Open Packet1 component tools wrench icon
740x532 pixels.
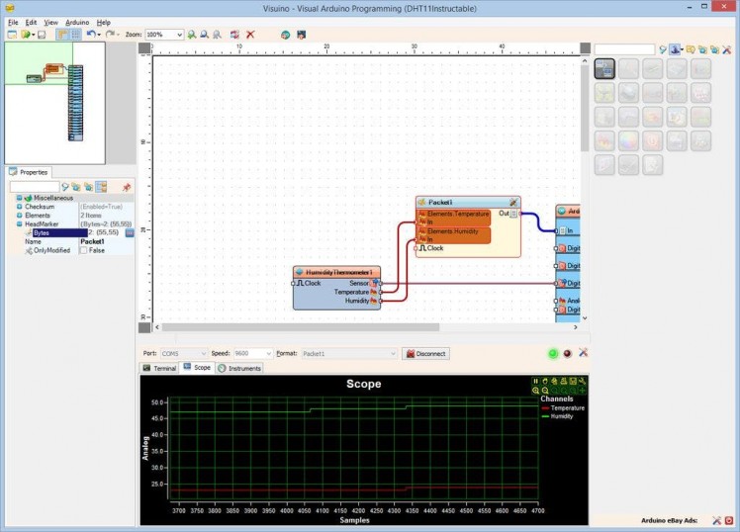[x=513, y=202]
